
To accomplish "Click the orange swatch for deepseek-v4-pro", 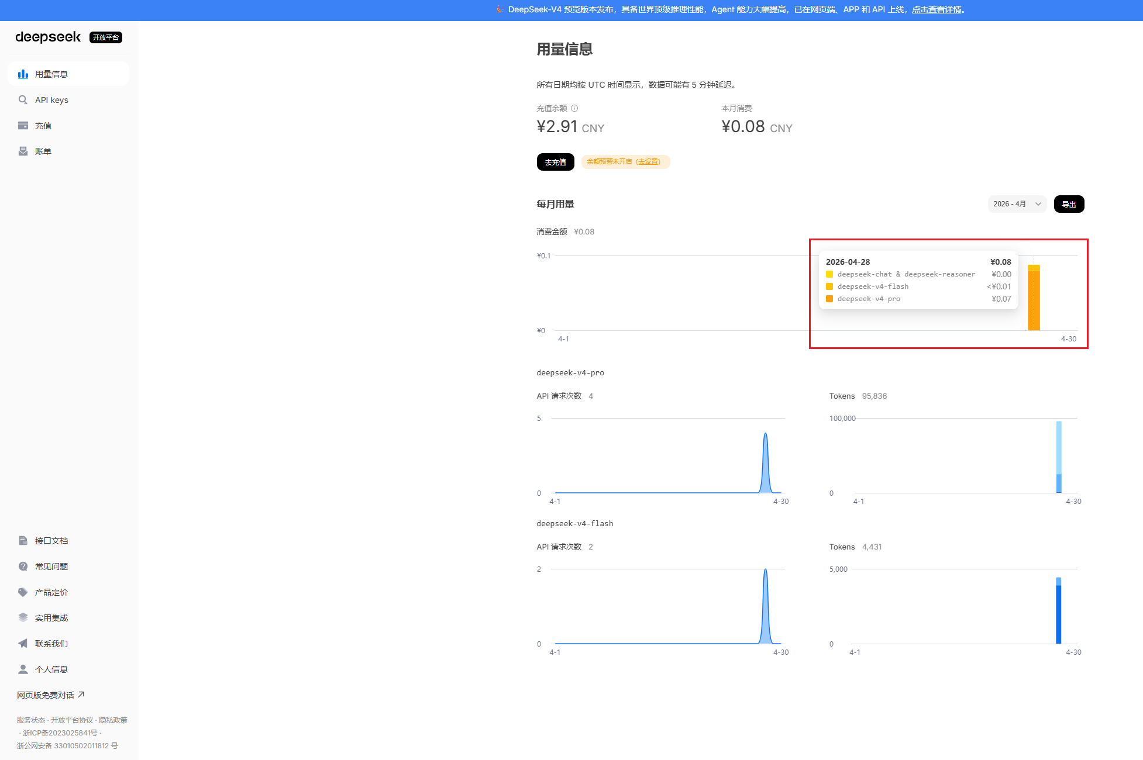I will click(829, 299).
